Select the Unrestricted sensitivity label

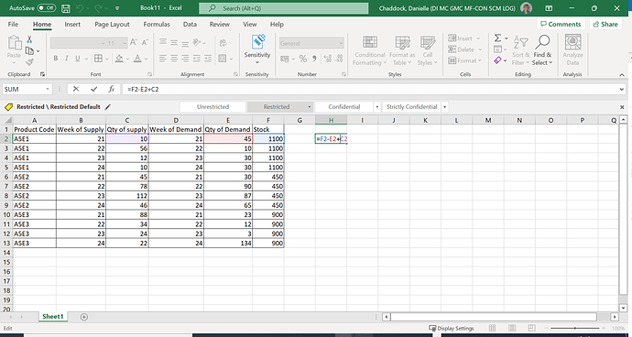click(212, 107)
